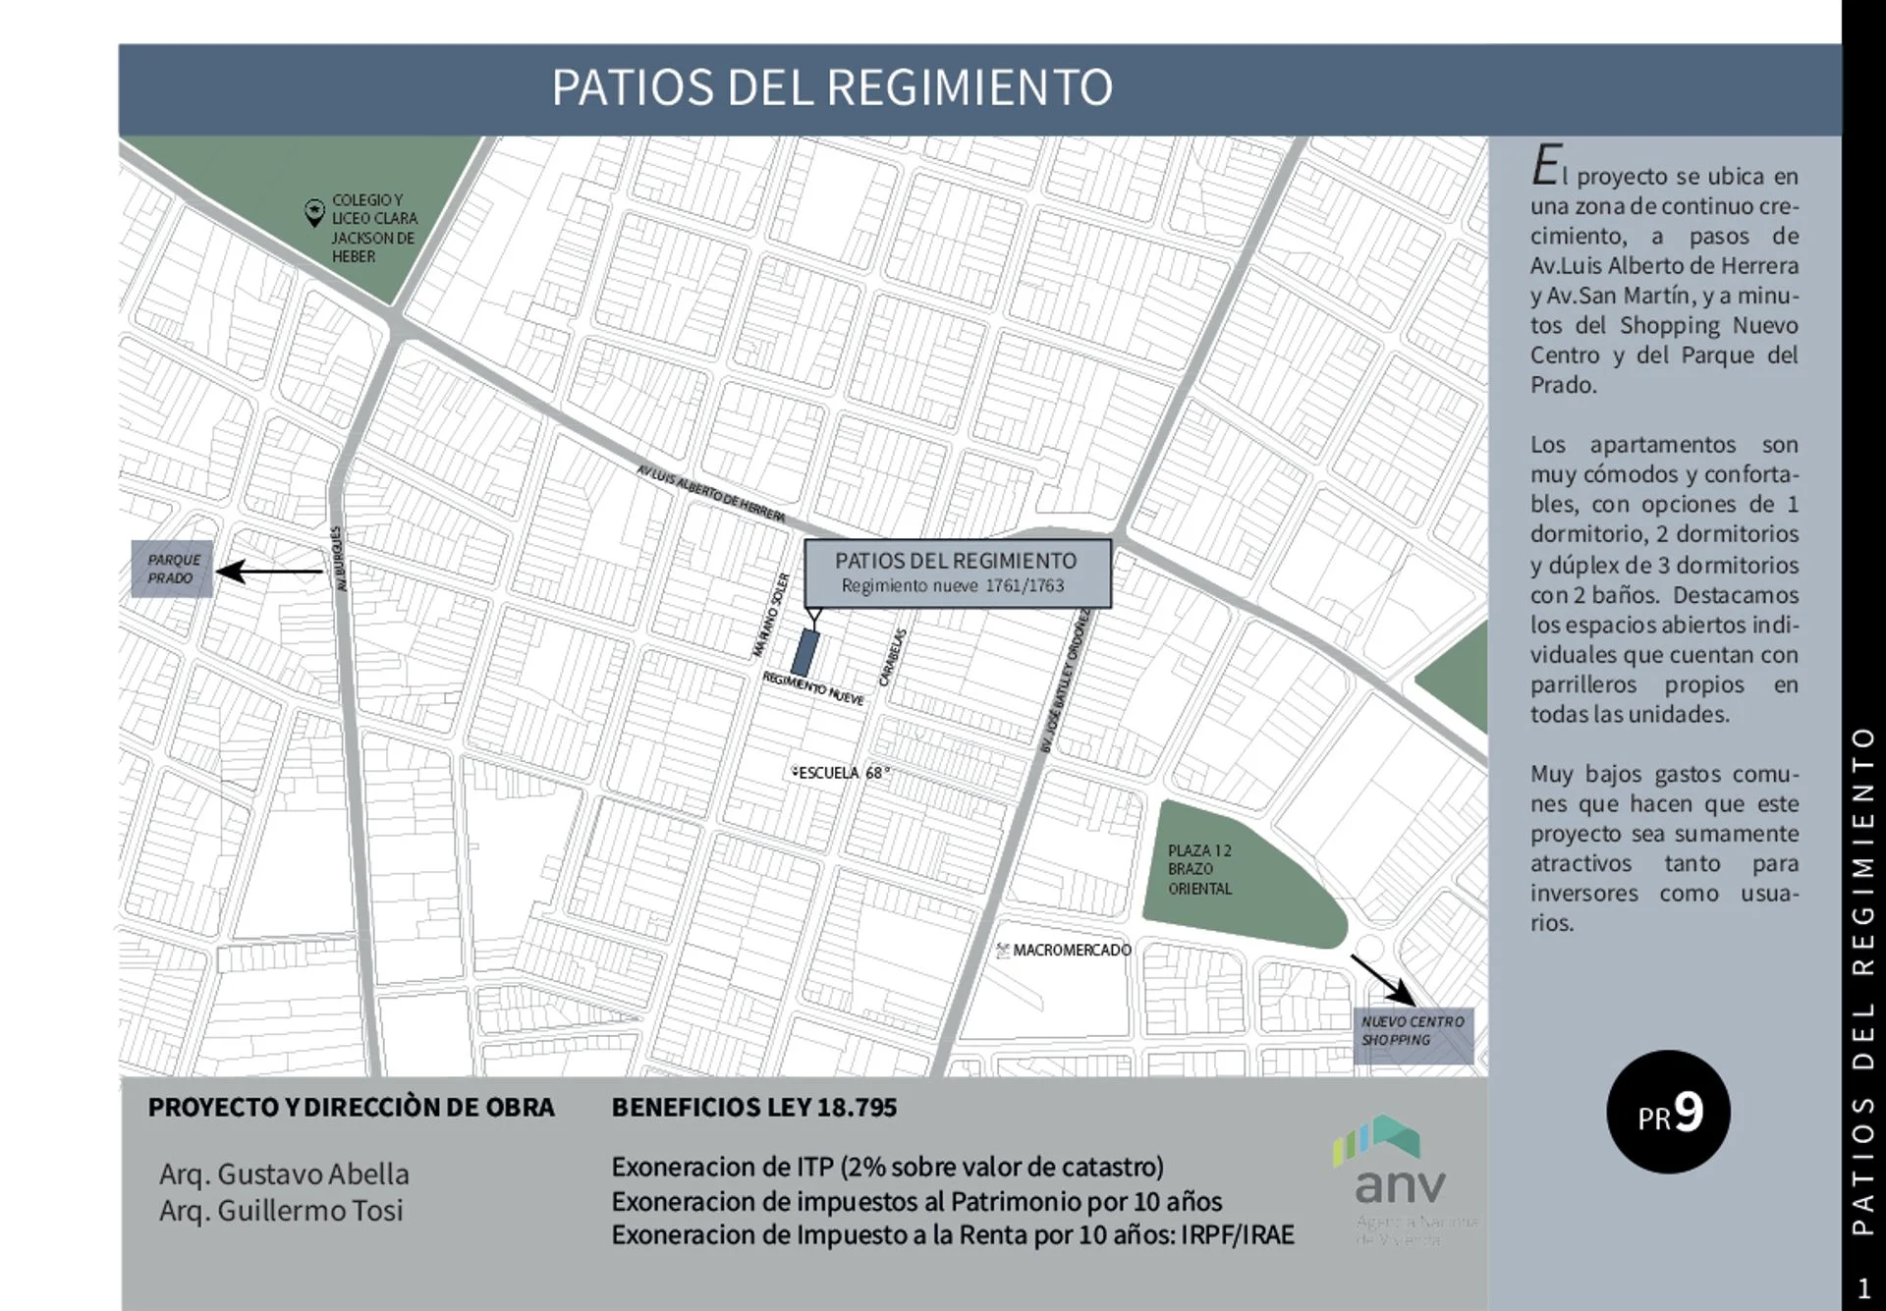1886x1311 pixels.
Task: Select the Parque Prado label box
Action: point(173,569)
